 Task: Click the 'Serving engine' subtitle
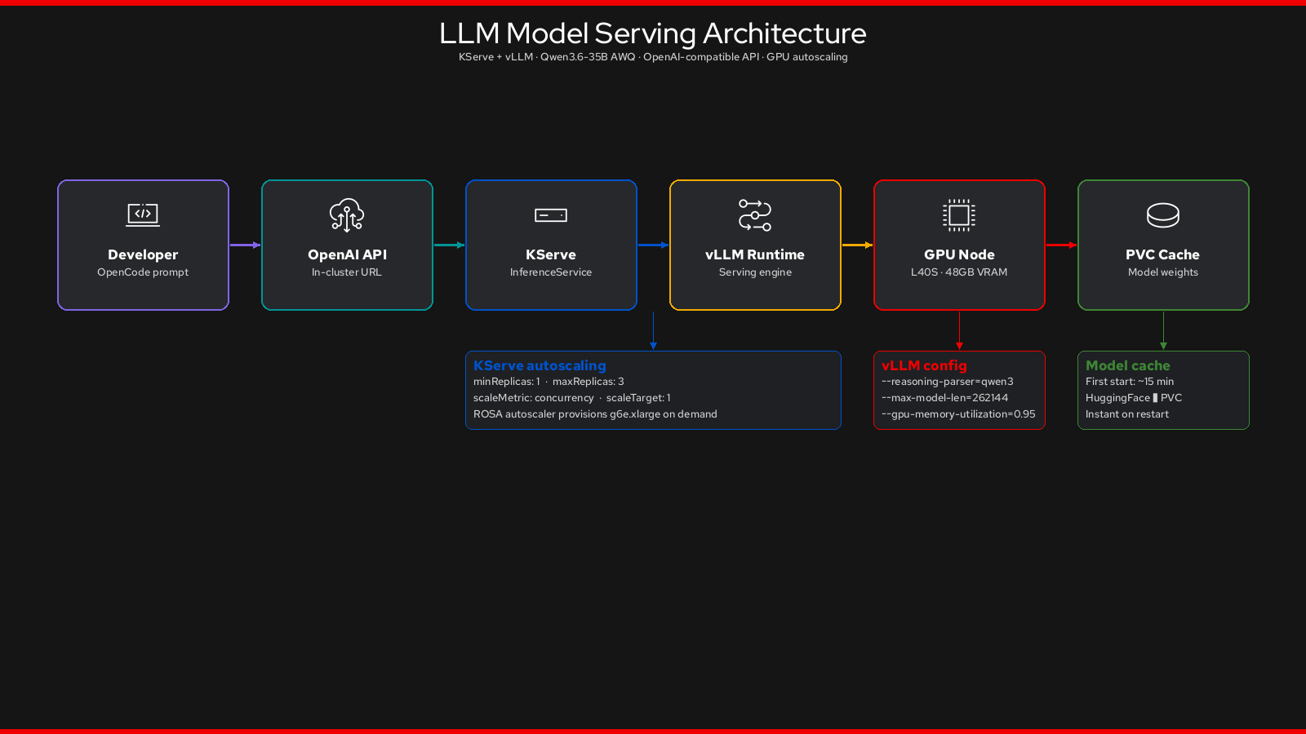(755, 272)
